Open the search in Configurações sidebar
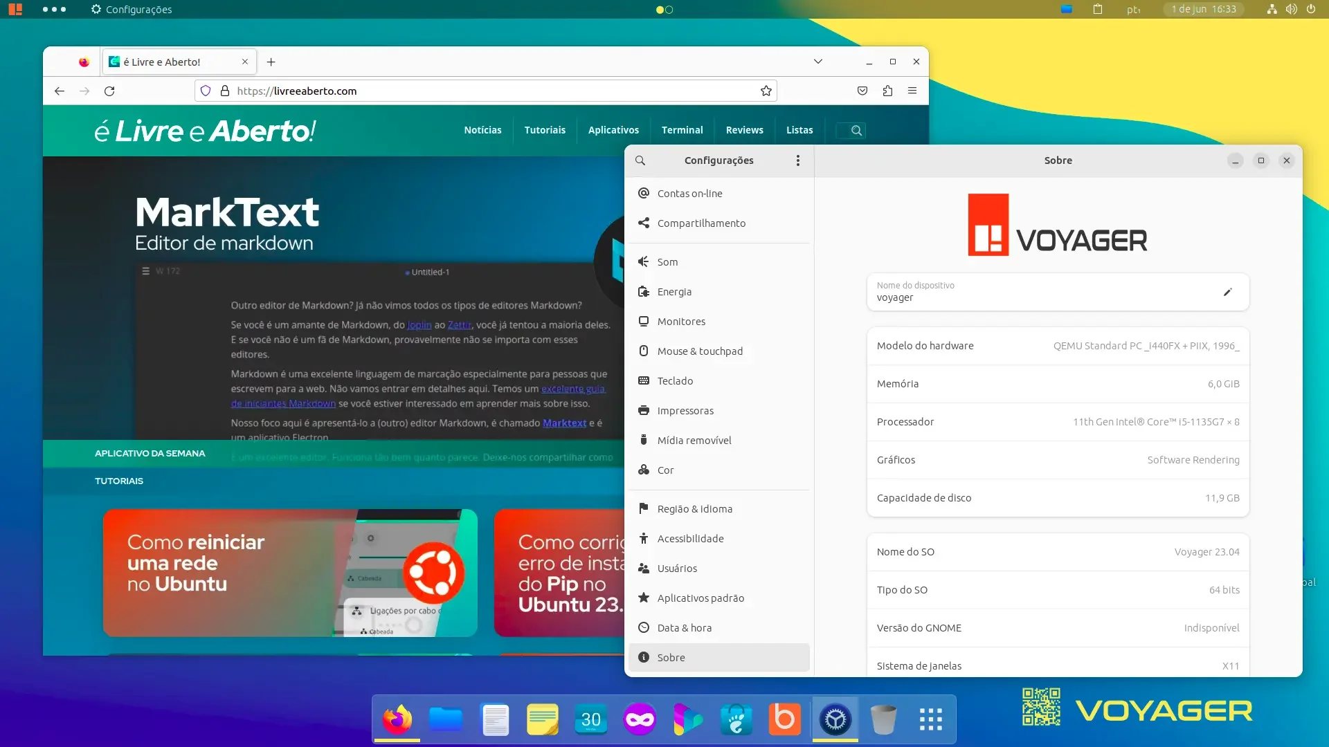The height and width of the screenshot is (747, 1329). [x=640, y=160]
